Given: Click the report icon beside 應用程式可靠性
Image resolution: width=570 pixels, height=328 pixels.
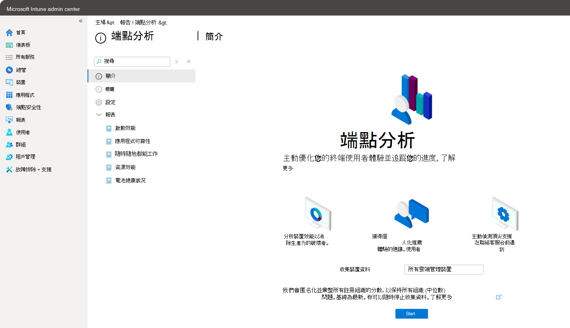Looking at the screenshot, I should (x=109, y=141).
